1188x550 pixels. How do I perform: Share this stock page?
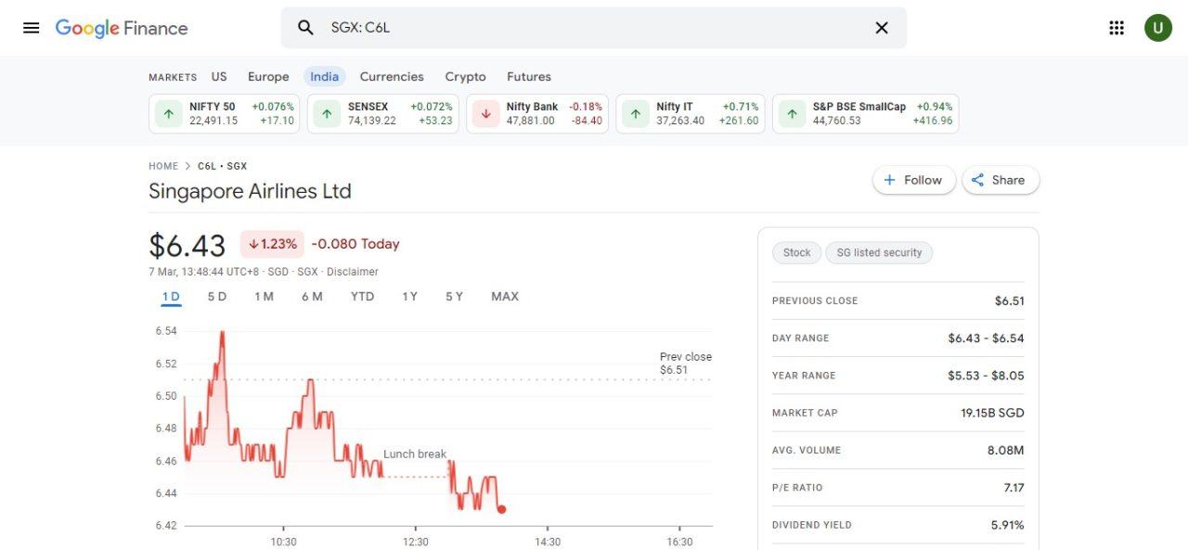tap(1001, 180)
